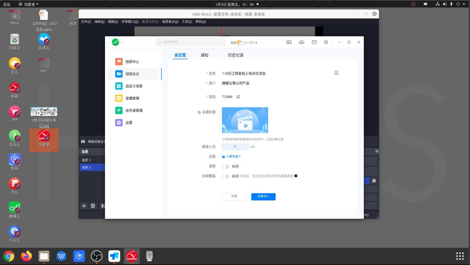Click the 分享 button
This screenshot has height=265, width=470.
click(234, 197)
